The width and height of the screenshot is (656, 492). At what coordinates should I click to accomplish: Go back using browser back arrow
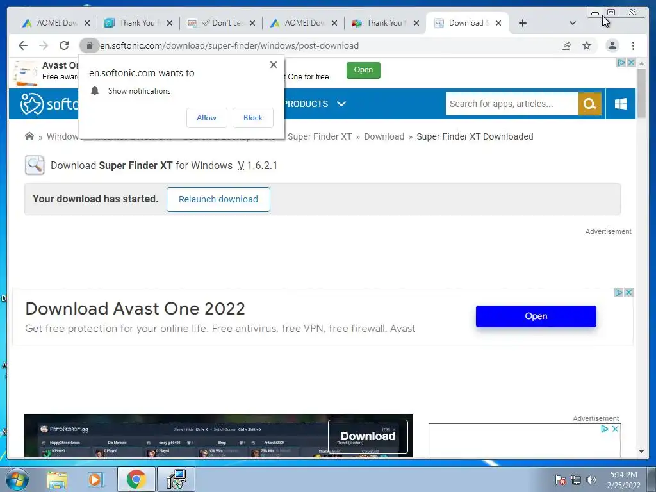tap(23, 45)
